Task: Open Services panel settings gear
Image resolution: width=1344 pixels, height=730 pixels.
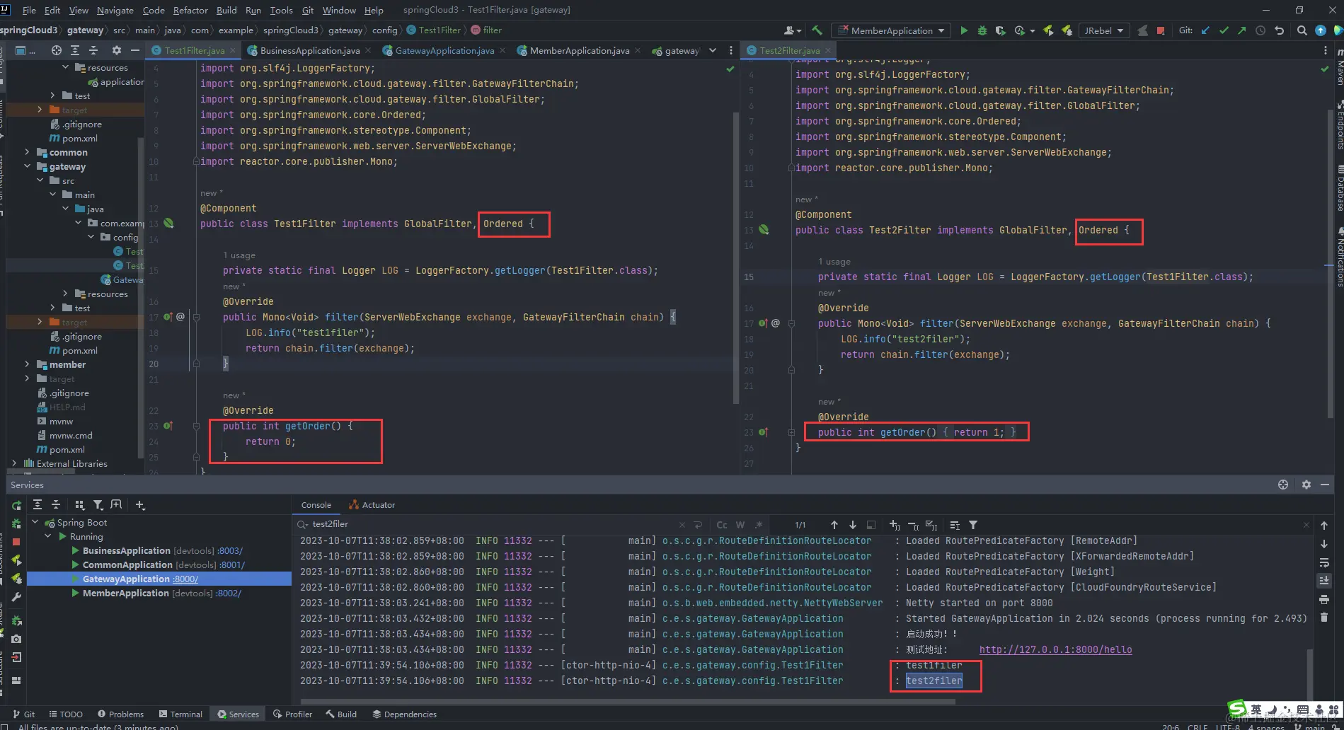Action: pos(1306,485)
